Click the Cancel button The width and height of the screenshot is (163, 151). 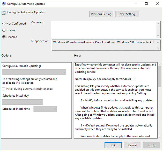pos(132,145)
